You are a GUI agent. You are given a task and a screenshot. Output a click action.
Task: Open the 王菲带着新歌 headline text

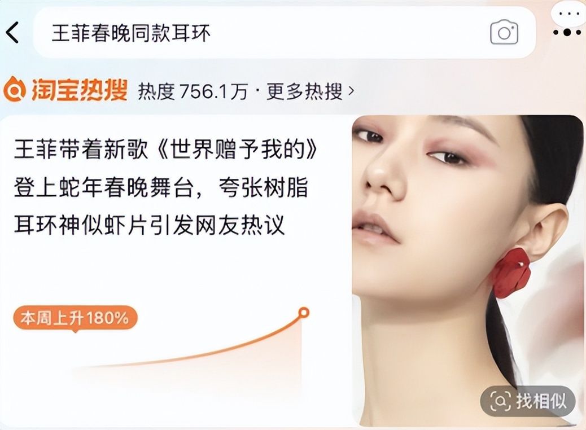[167, 150]
